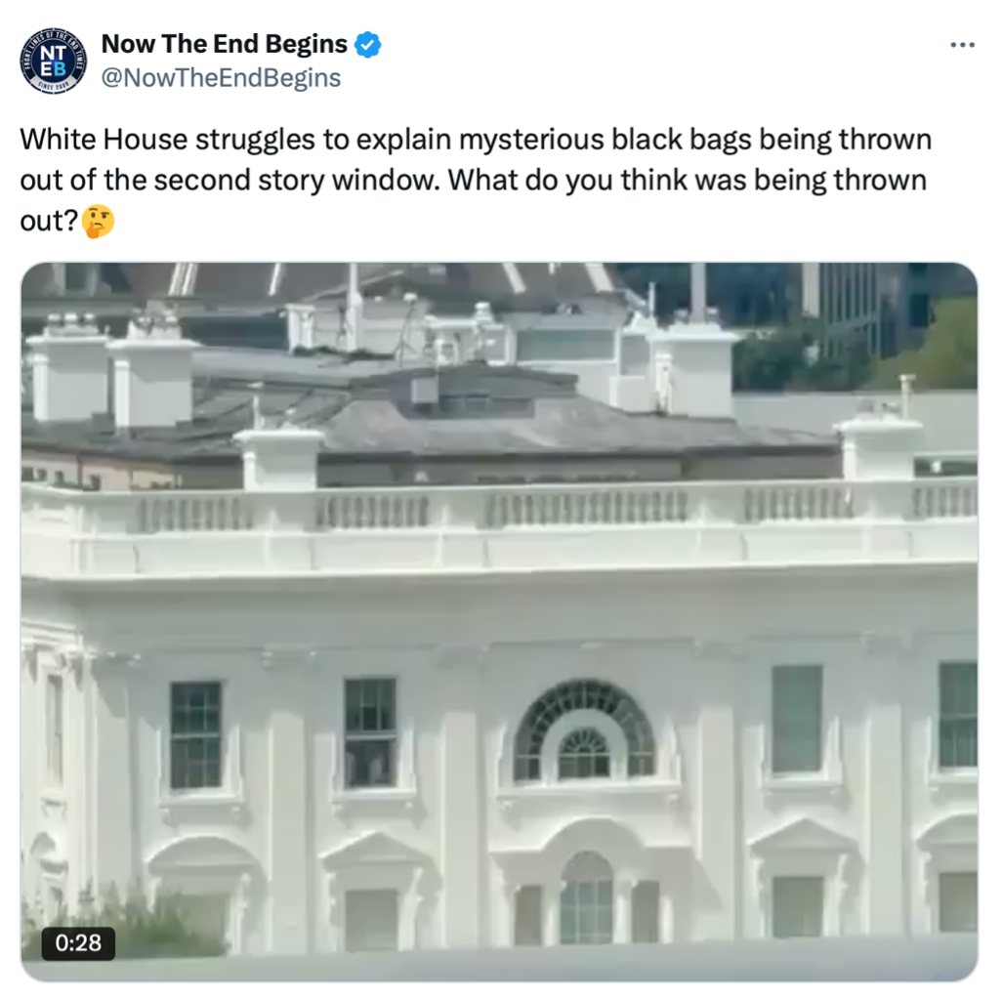Click the blue verified checkmark badge

(367, 45)
